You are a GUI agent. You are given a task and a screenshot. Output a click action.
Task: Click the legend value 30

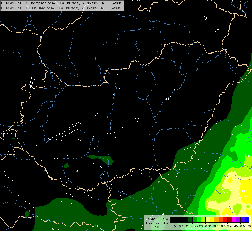tap(205, 226)
